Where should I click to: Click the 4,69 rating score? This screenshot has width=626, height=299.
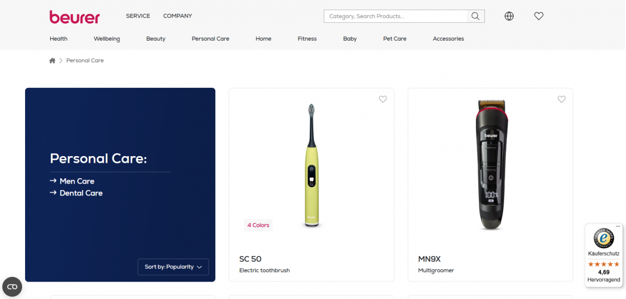604,272
